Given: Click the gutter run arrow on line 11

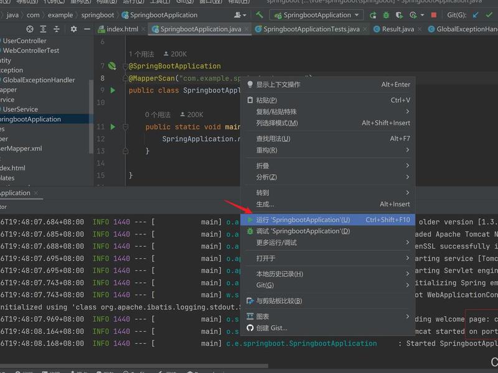Looking at the screenshot, I should tap(113, 127).
